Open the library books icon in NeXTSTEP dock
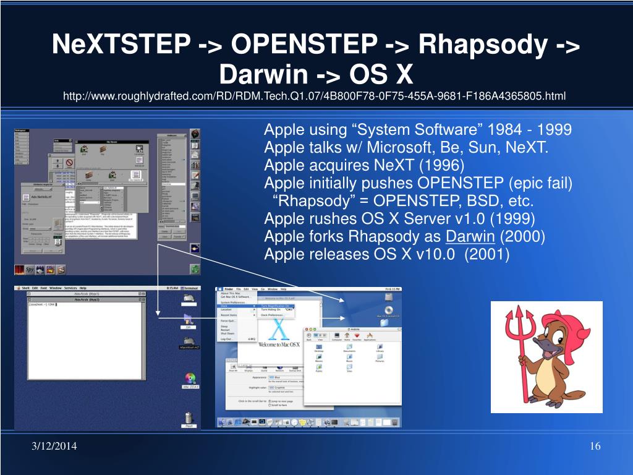Viewport: 633px width, 475px height. coord(195,165)
